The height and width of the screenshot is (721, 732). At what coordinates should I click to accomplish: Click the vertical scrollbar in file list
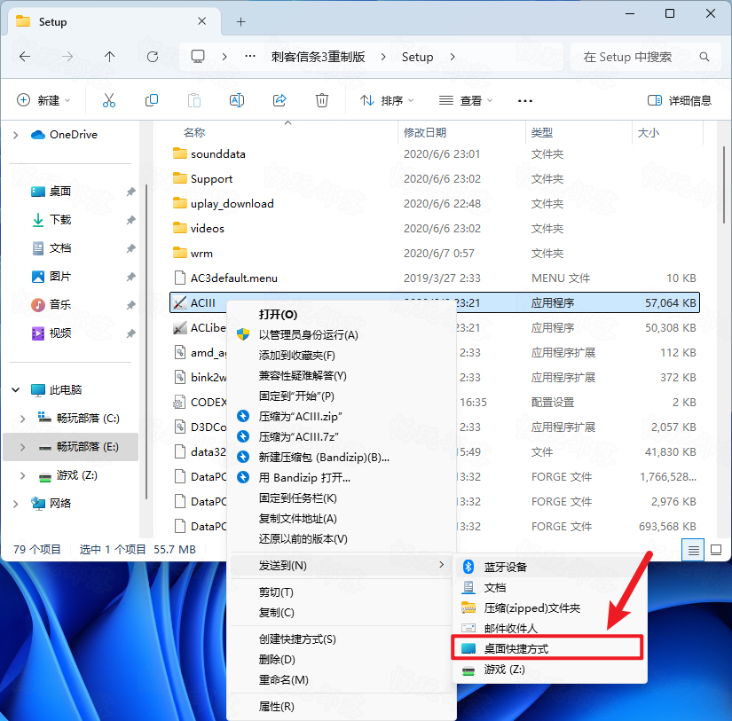point(724,186)
